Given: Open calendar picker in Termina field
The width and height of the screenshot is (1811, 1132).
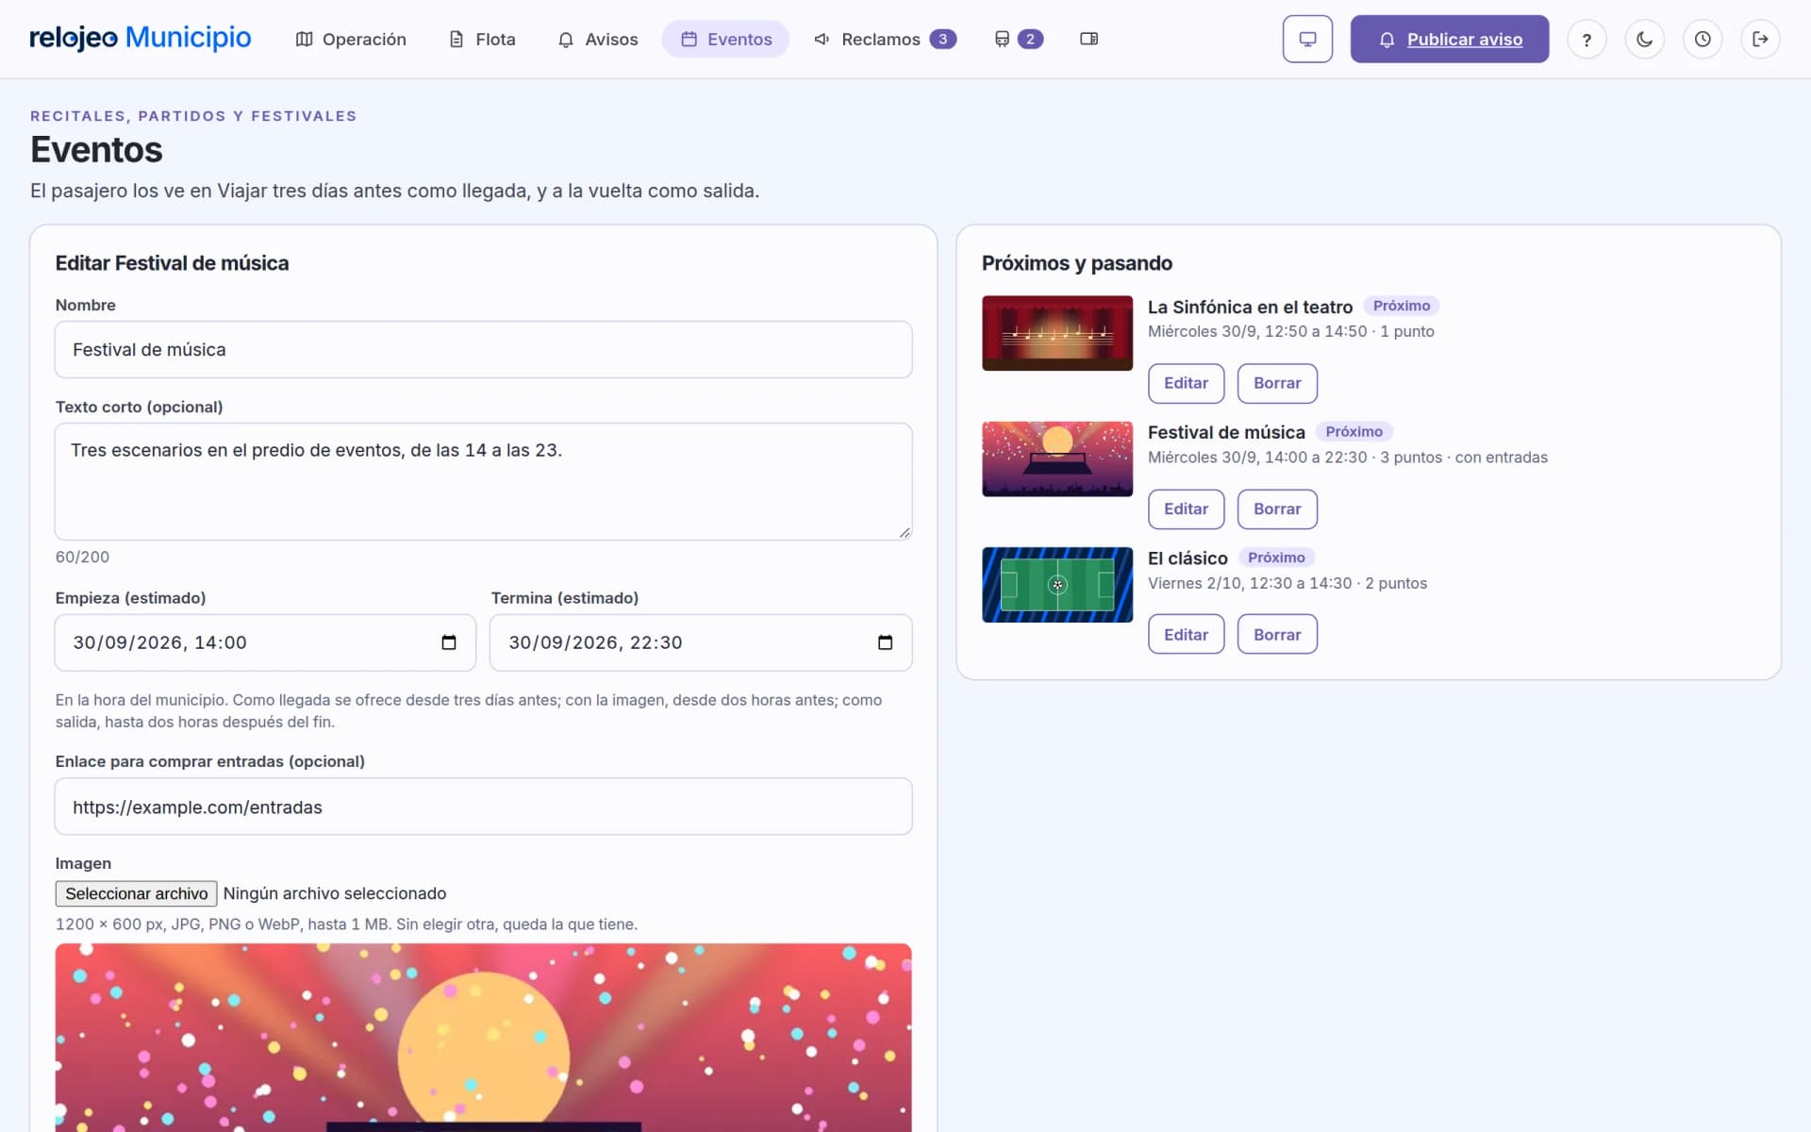Looking at the screenshot, I should tap(885, 642).
